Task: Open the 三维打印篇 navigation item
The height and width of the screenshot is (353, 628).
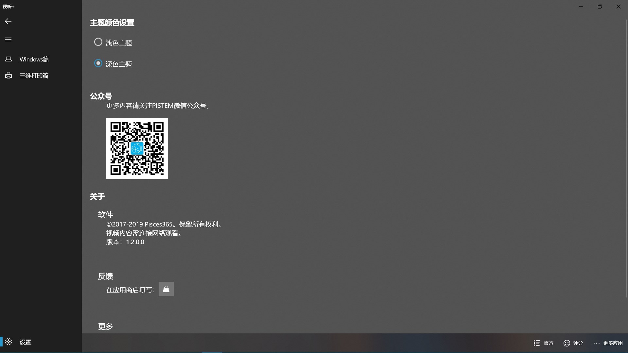Action: [x=34, y=76]
